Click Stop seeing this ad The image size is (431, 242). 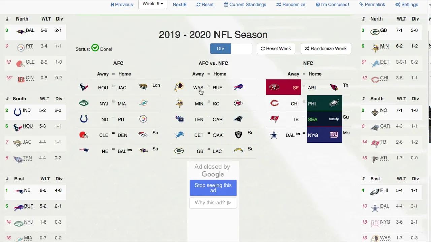(213, 188)
